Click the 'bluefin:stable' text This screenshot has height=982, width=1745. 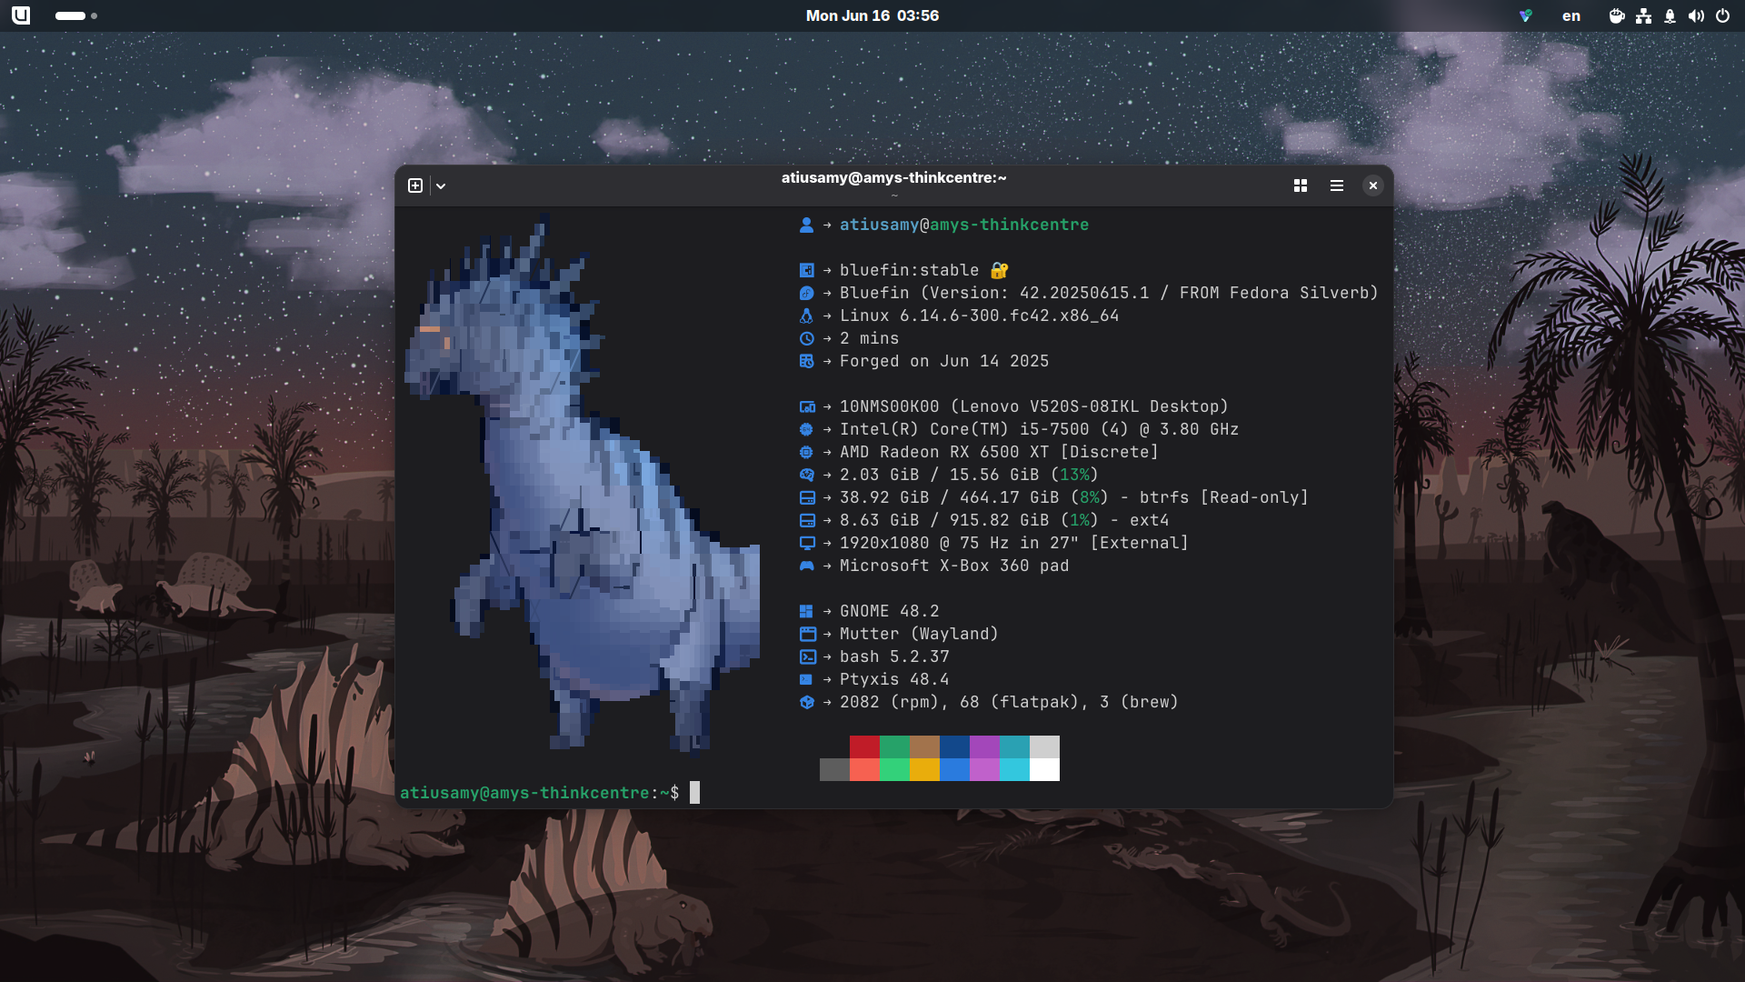tap(909, 270)
